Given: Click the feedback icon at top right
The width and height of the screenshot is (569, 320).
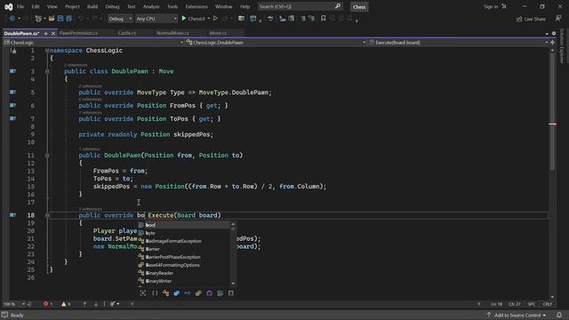Looking at the screenshot, I should (x=558, y=19).
